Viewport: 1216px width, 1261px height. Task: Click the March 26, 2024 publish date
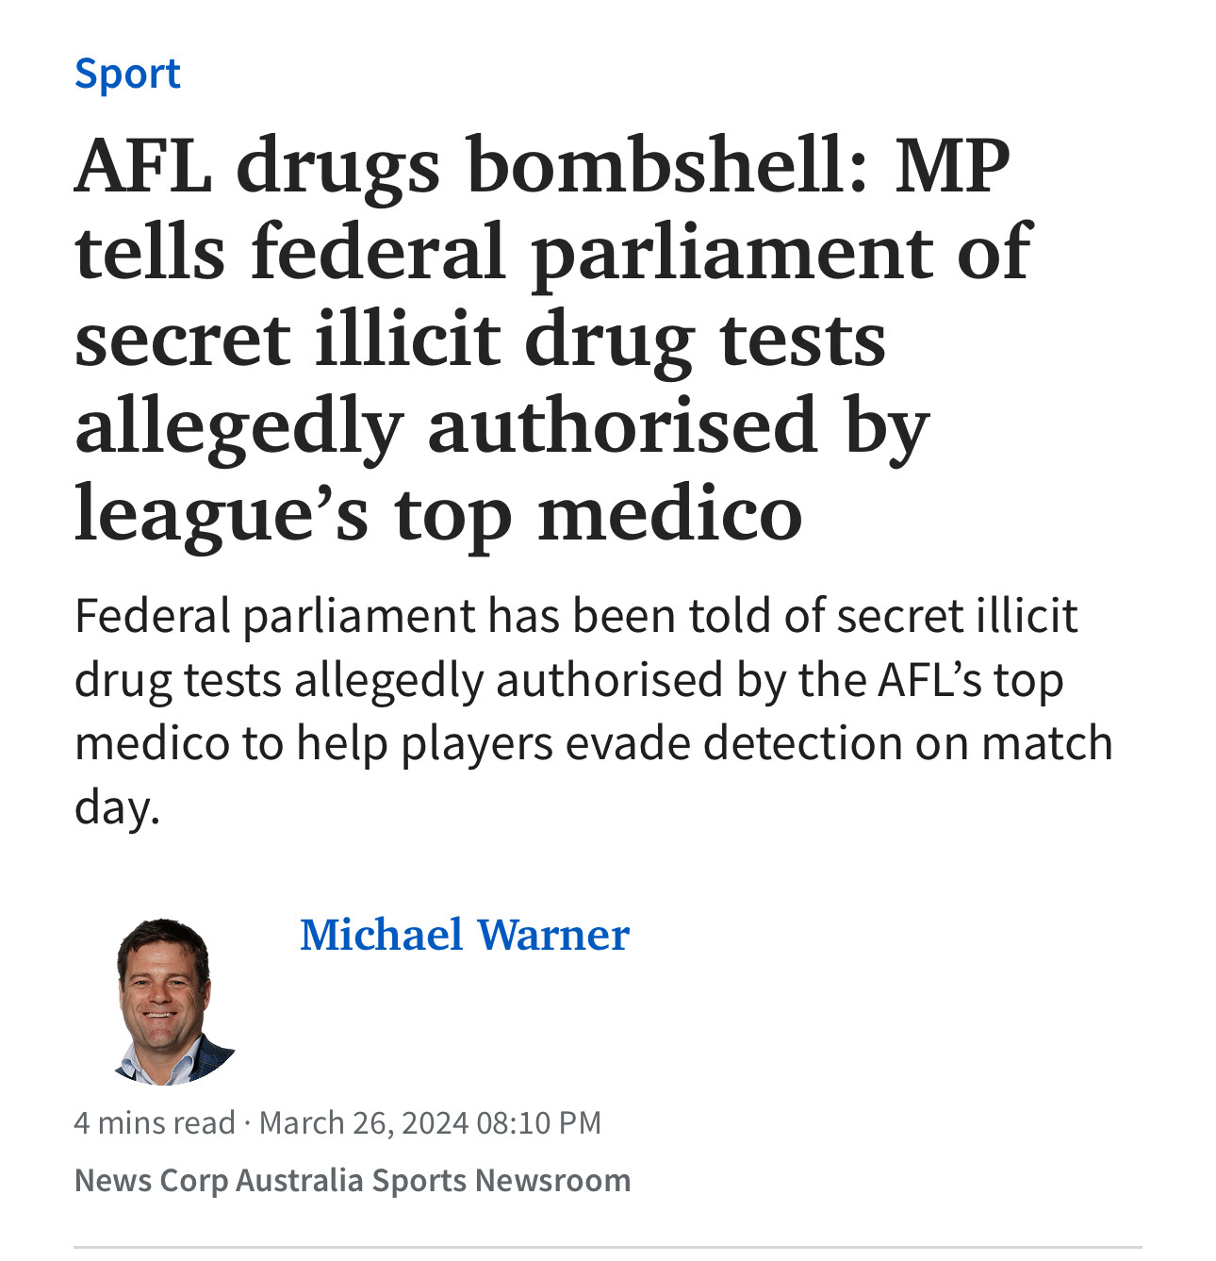(363, 1122)
